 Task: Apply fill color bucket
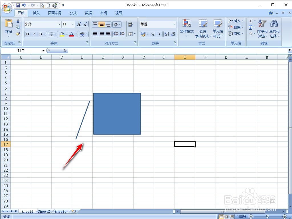click(x=62, y=34)
